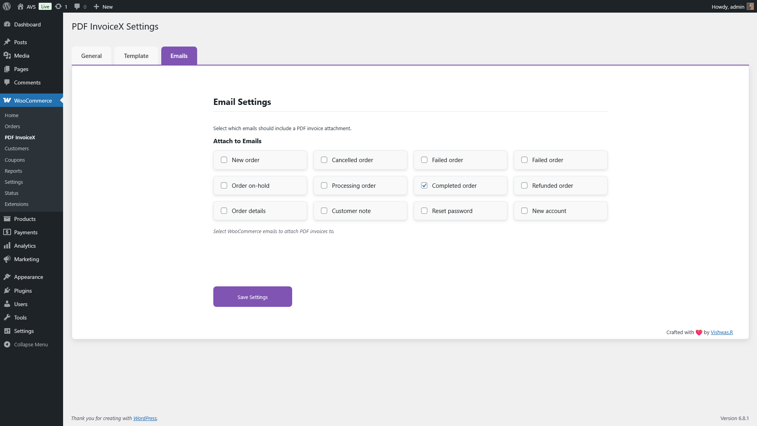Click the Users person icon
Image resolution: width=757 pixels, height=426 pixels.
(x=7, y=304)
